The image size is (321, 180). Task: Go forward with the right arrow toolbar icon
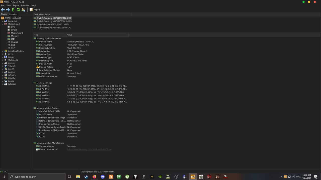point(8,9)
